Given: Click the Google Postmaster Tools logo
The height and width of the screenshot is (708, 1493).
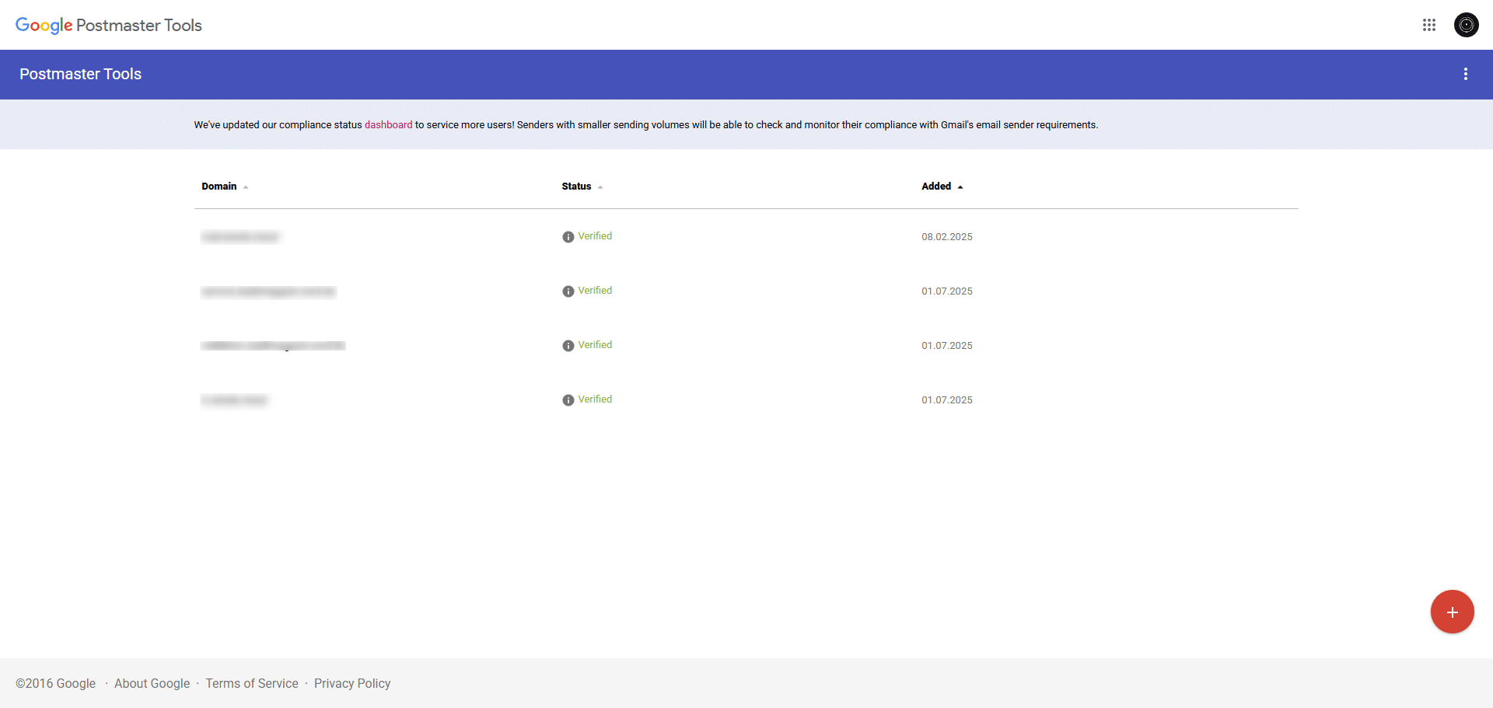Looking at the screenshot, I should [109, 25].
